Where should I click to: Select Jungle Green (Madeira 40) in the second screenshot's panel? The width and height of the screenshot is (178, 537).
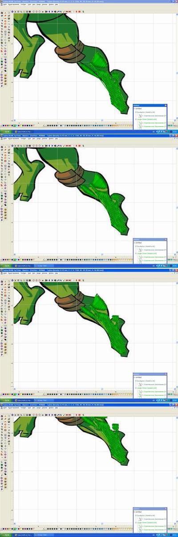tap(147, 254)
